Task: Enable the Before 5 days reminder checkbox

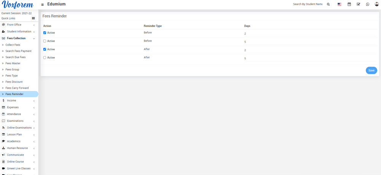Action: pos(45,41)
